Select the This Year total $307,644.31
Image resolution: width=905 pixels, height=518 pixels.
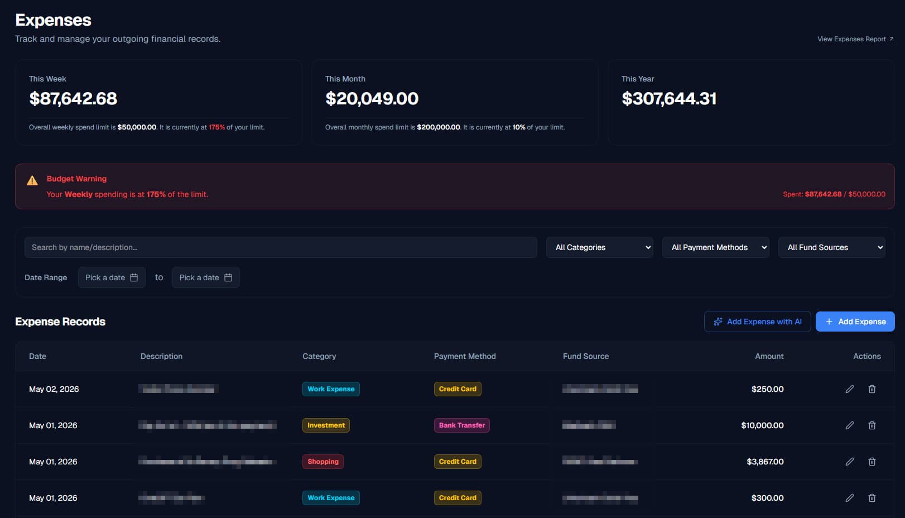click(669, 99)
